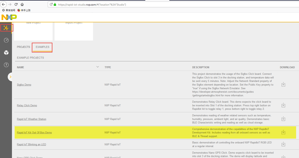
Task: Open the help question mark sidebar icon
Action: click(6, 65)
